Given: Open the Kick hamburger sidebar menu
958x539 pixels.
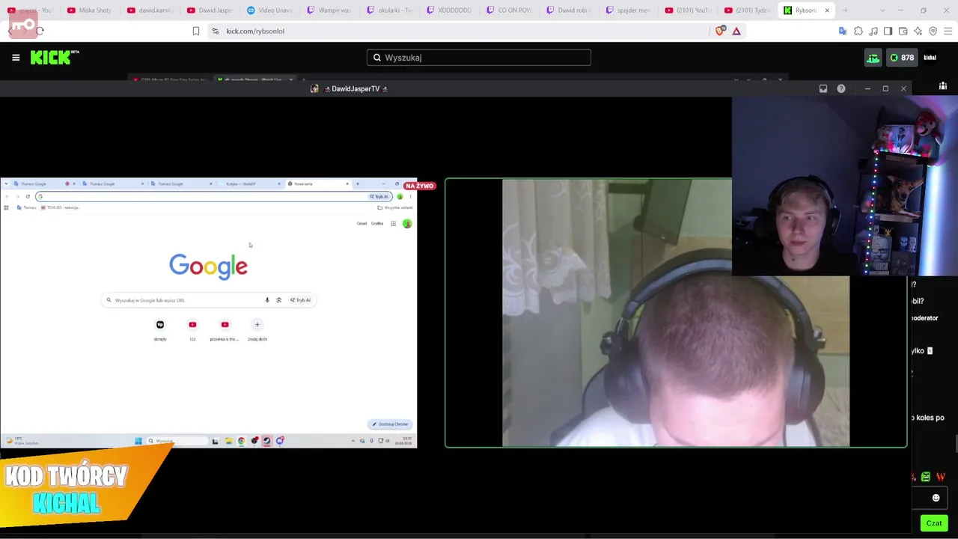Looking at the screenshot, I should (16, 58).
